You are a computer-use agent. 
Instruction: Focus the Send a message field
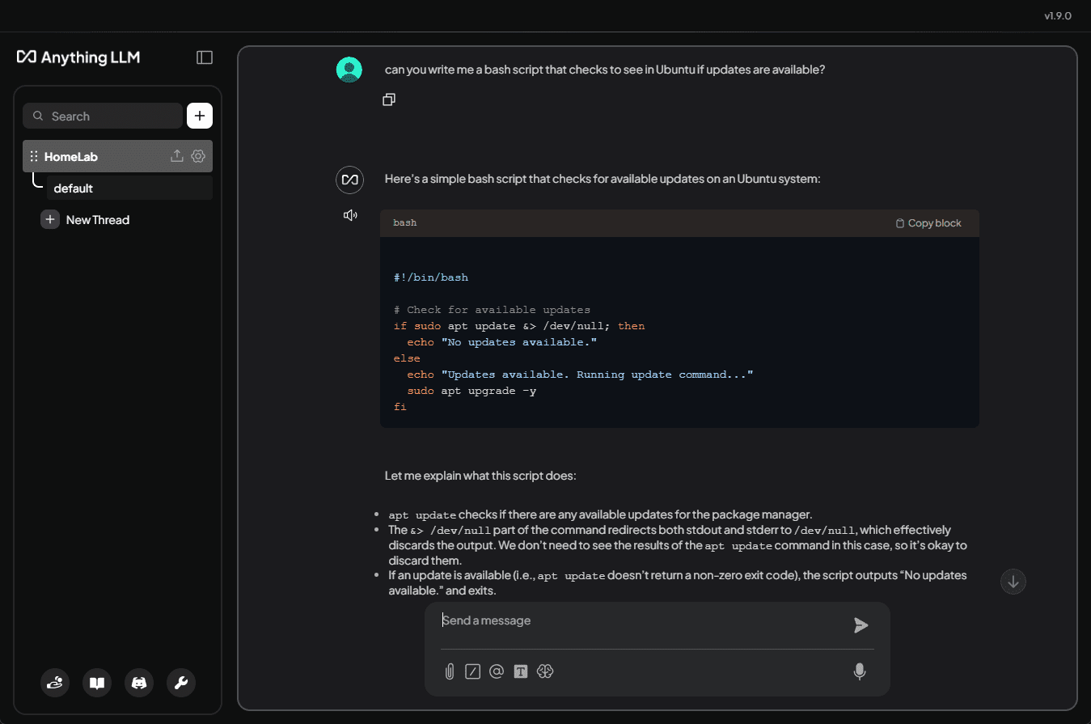pos(639,621)
